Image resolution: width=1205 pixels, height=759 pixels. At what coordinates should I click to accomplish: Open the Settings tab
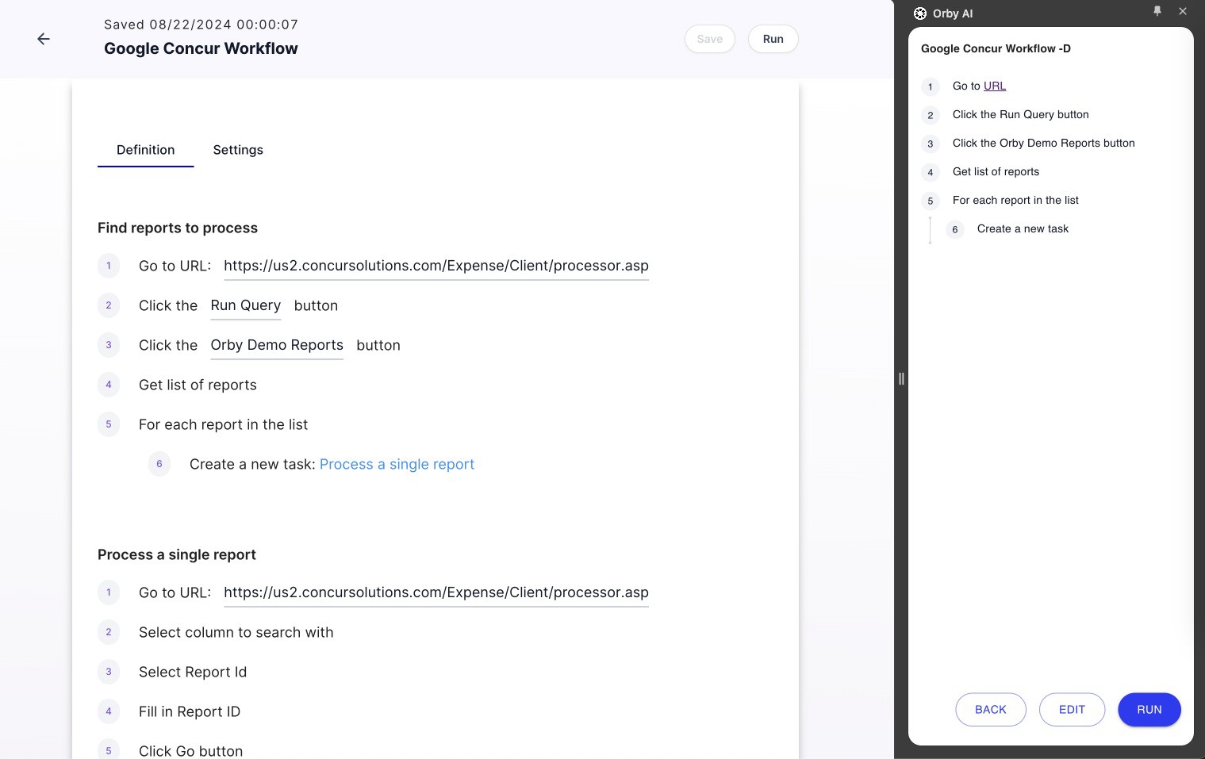(x=238, y=150)
